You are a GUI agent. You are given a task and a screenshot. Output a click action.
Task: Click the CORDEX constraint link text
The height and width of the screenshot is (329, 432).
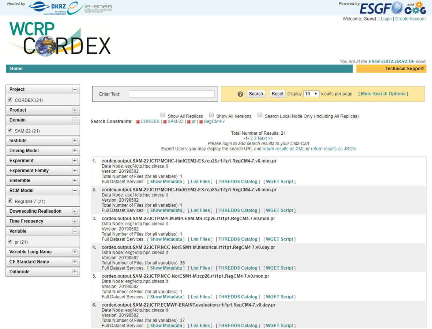150,121
